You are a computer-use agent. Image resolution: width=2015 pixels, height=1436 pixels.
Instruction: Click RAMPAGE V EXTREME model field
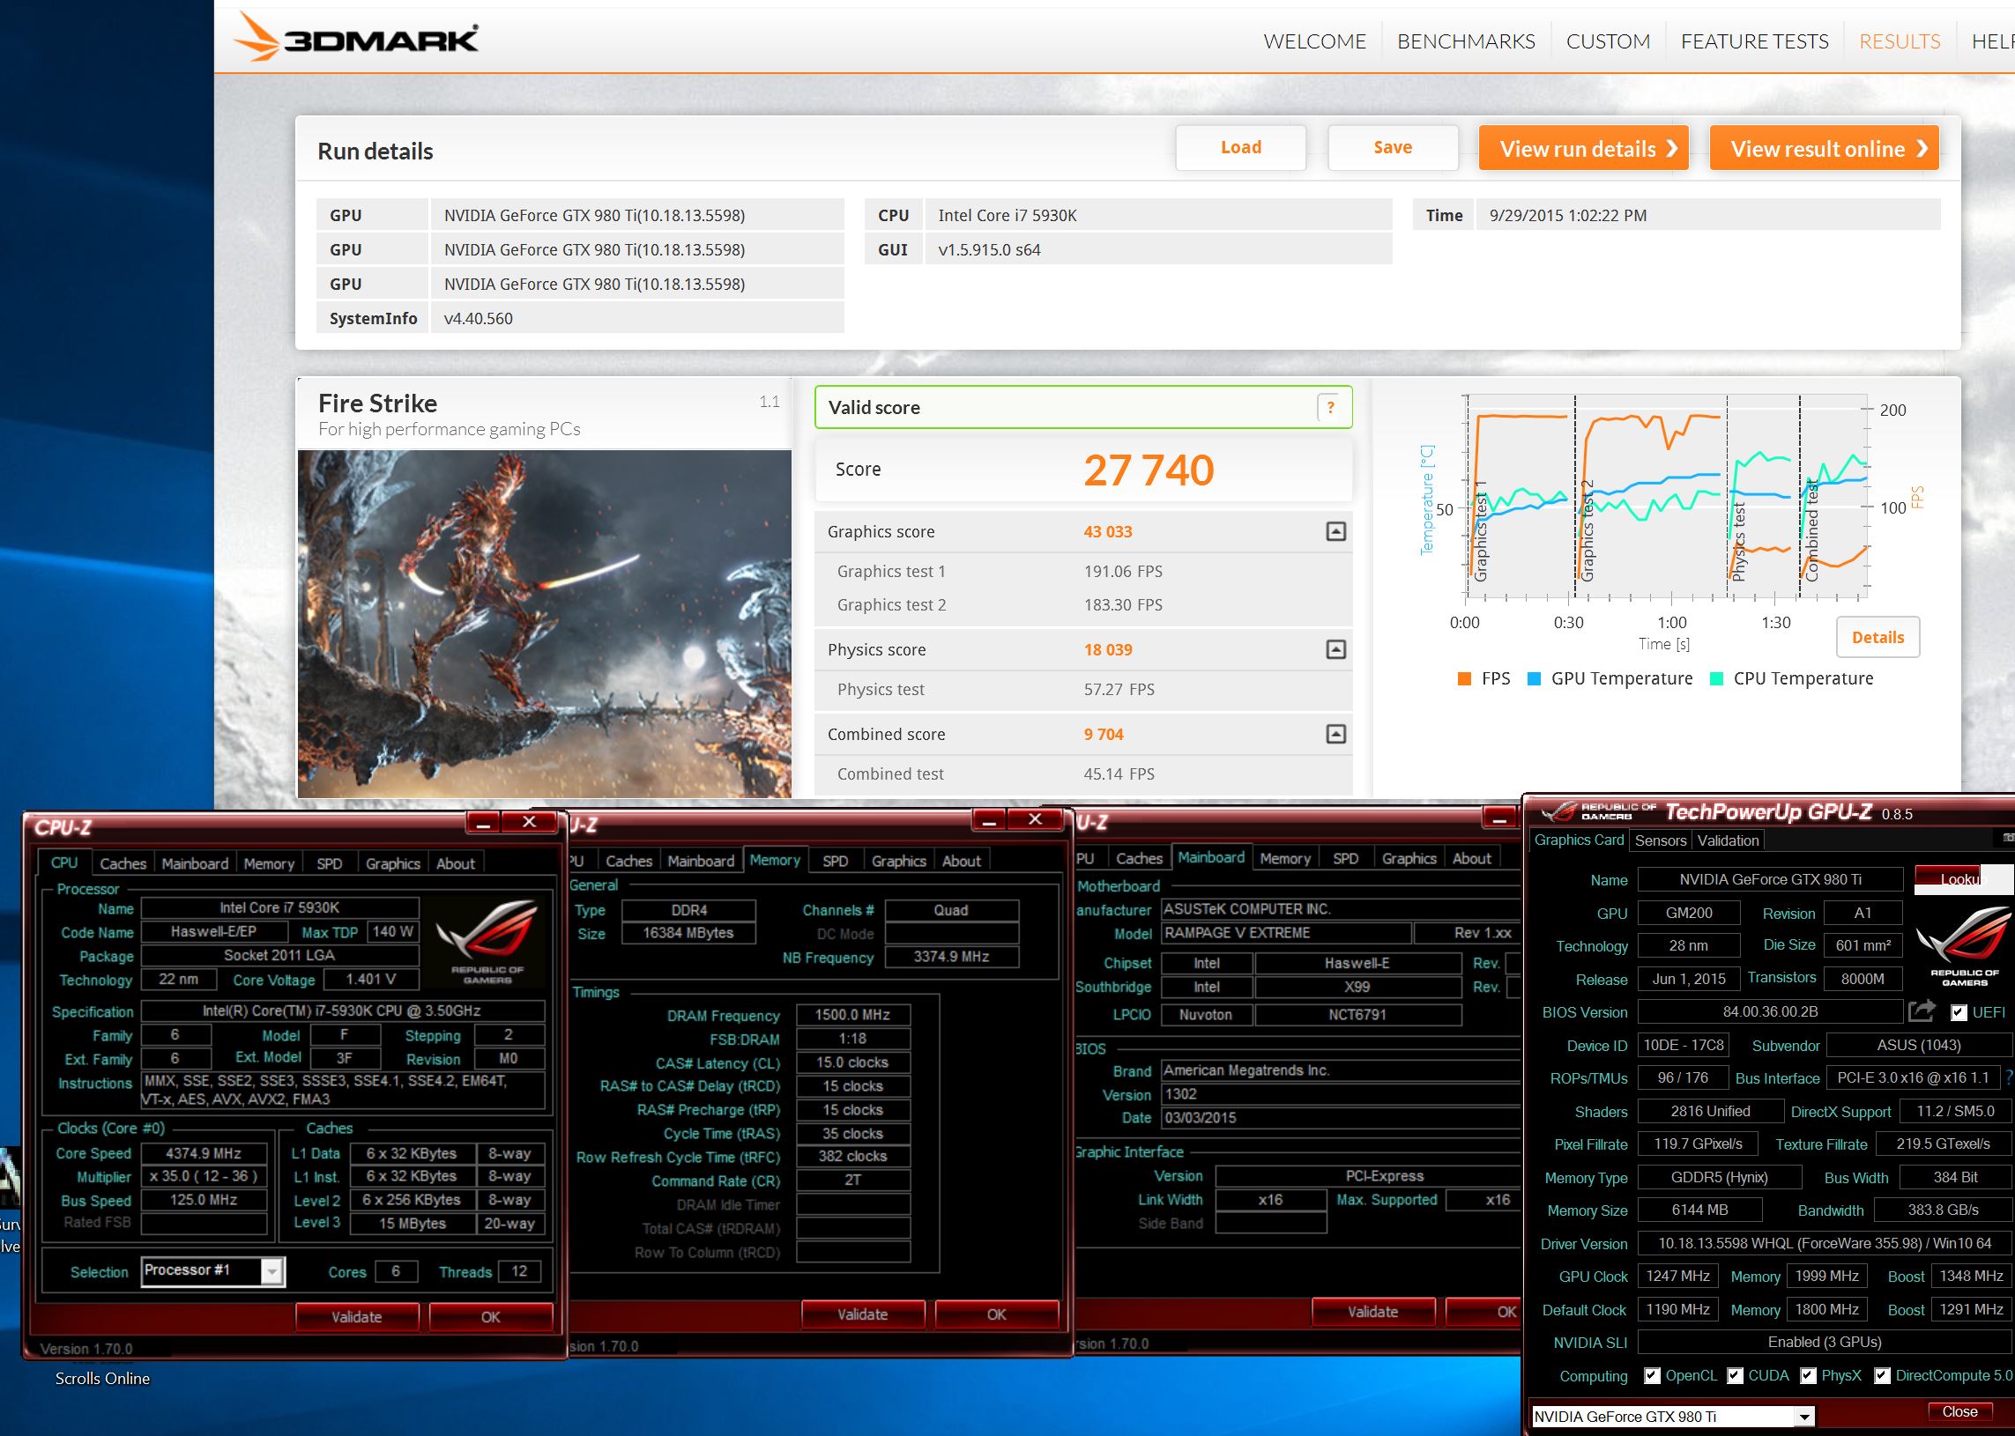(1286, 933)
